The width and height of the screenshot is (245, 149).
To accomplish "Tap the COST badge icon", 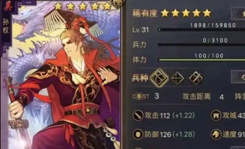I will (141, 96).
